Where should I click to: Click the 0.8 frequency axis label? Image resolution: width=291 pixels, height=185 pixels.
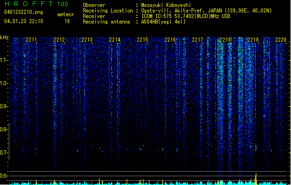click(x=4, y=129)
